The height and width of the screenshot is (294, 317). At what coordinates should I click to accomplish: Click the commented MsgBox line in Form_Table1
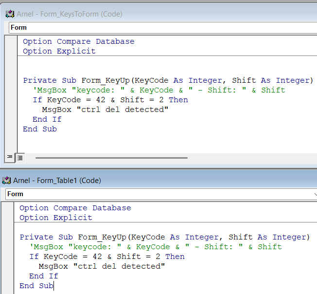(x=156, y=247)
